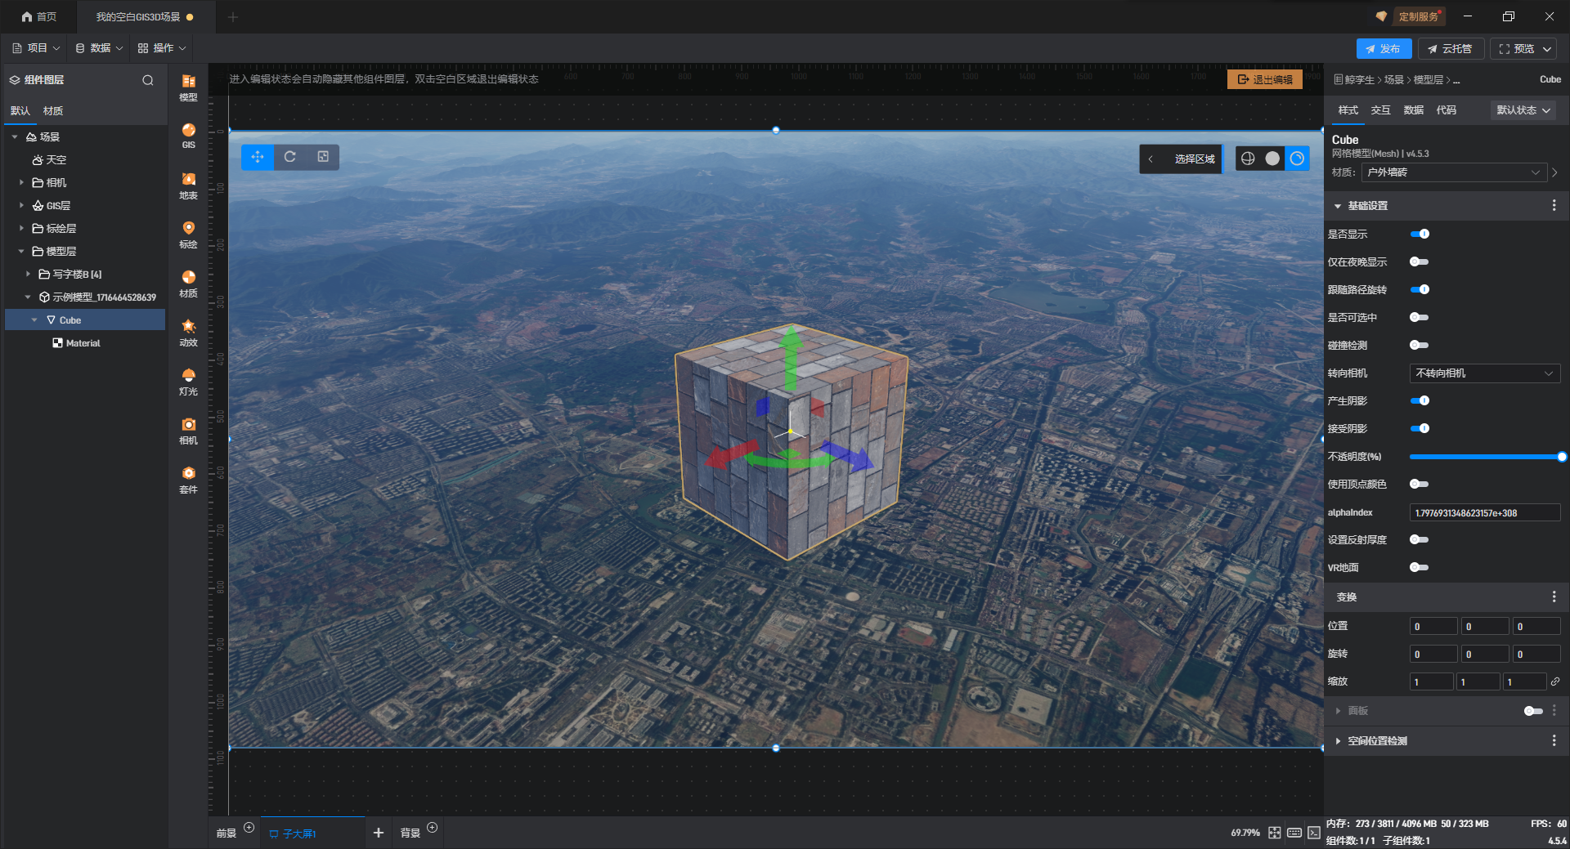The height and width of the screenshot is (849, 1570).
Task: Open the console icon in status bar
Action: coord(1314,833)
